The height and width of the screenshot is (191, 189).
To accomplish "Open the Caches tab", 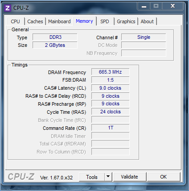I will coord(35,21).
